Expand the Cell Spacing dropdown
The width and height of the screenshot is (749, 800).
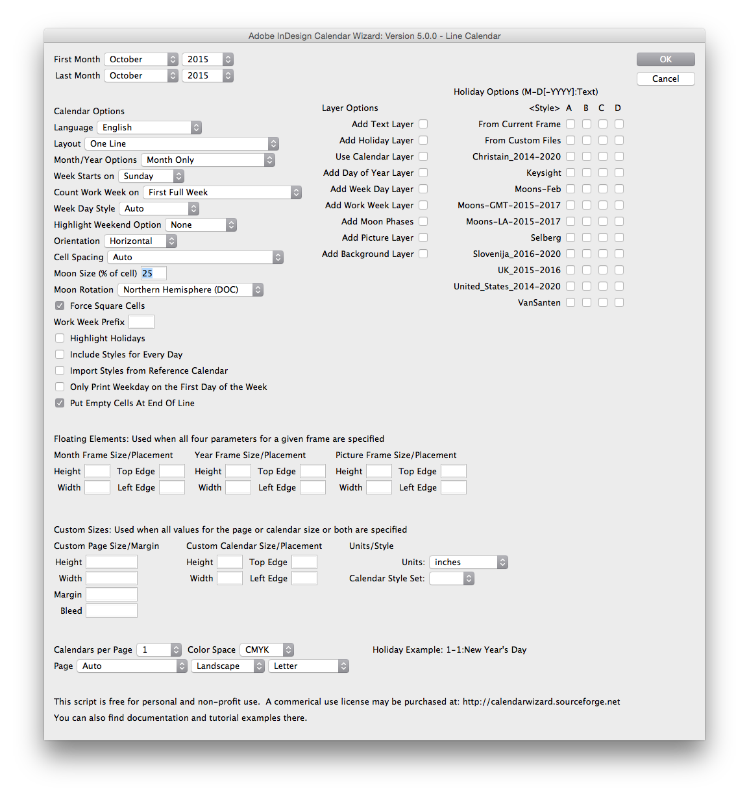point(195,257)
